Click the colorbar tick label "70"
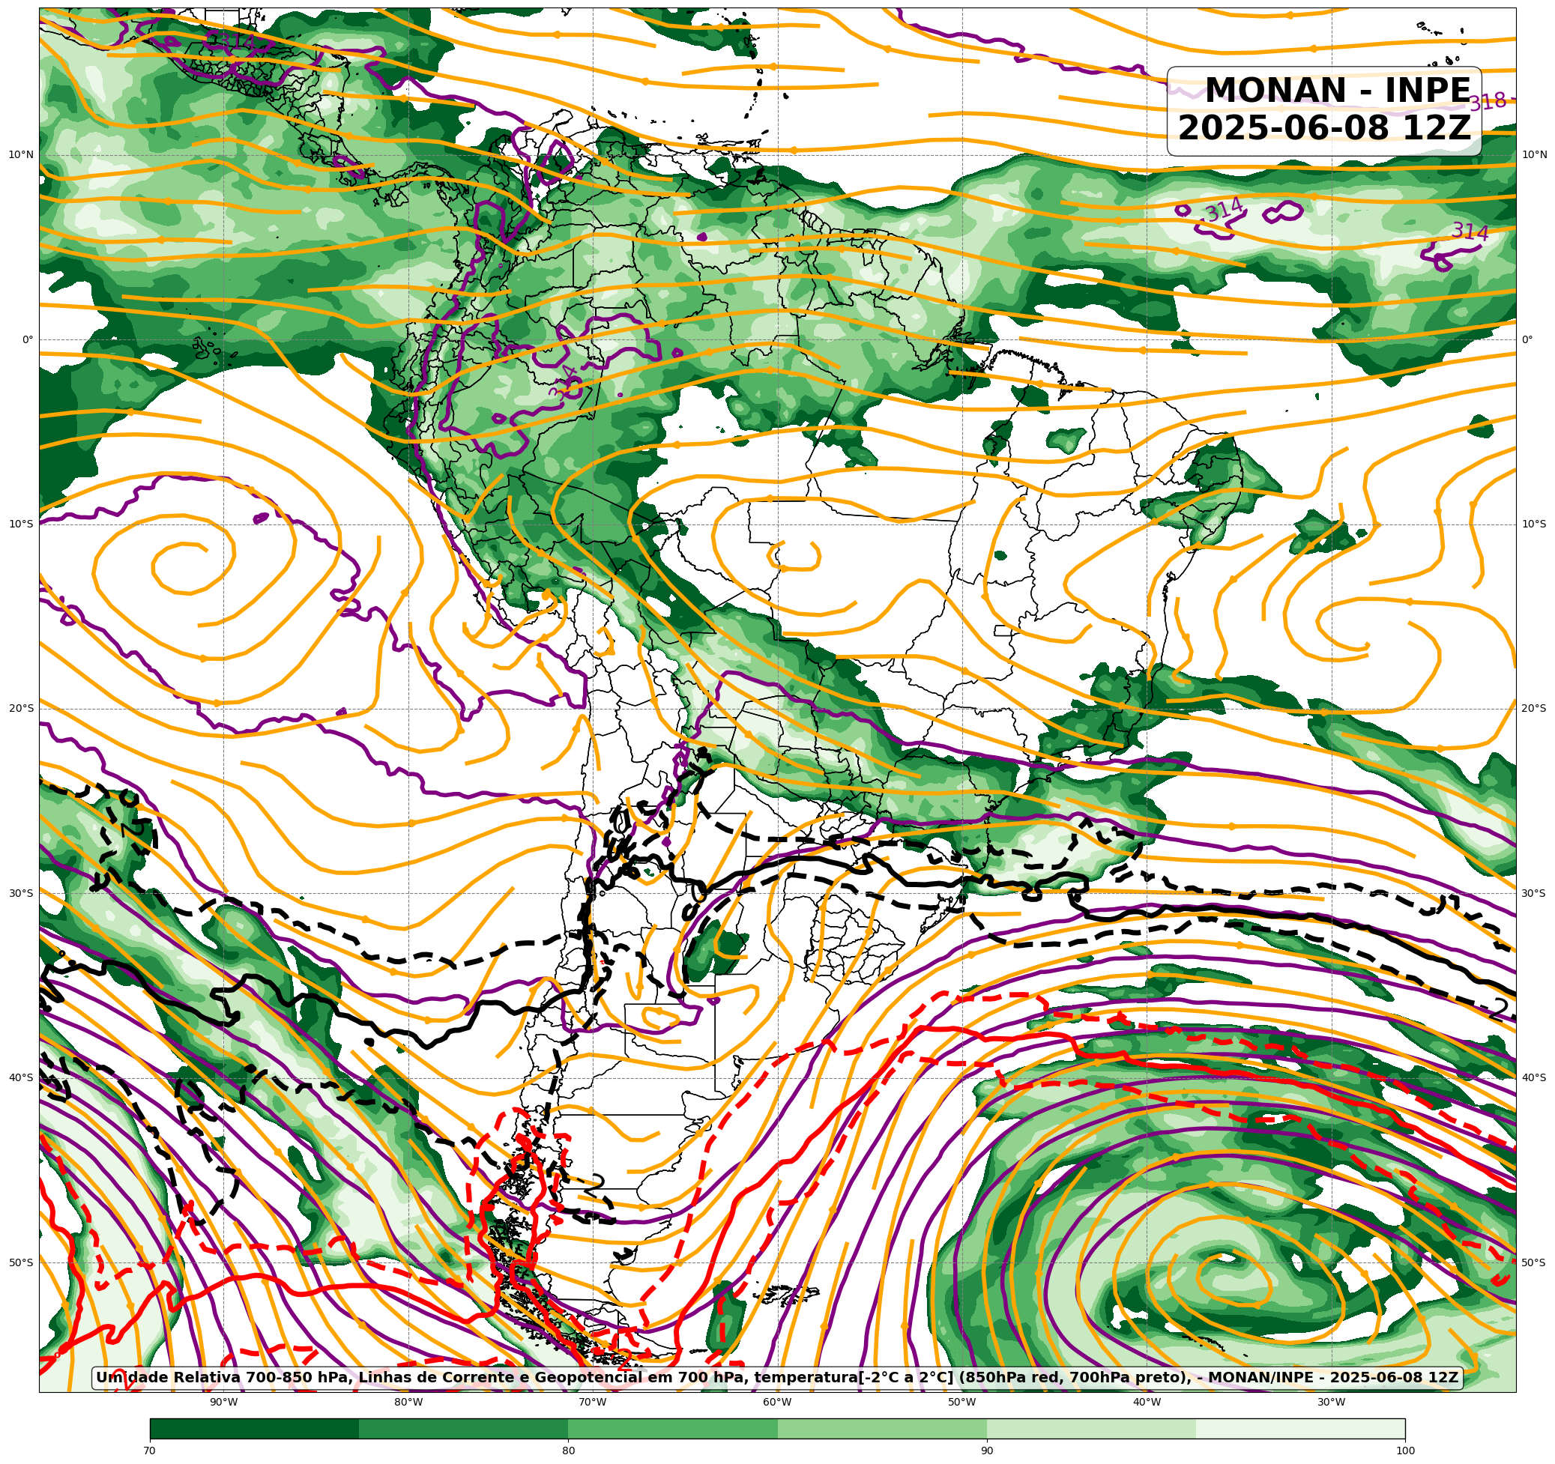Screen dimensions: 1555x1464 [149, 1451]
